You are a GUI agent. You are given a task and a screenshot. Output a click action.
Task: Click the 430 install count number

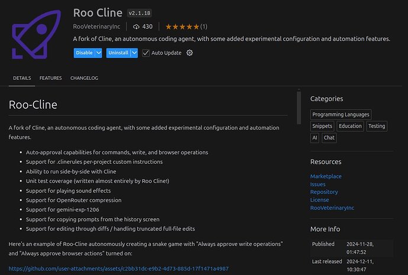point(147,27)
